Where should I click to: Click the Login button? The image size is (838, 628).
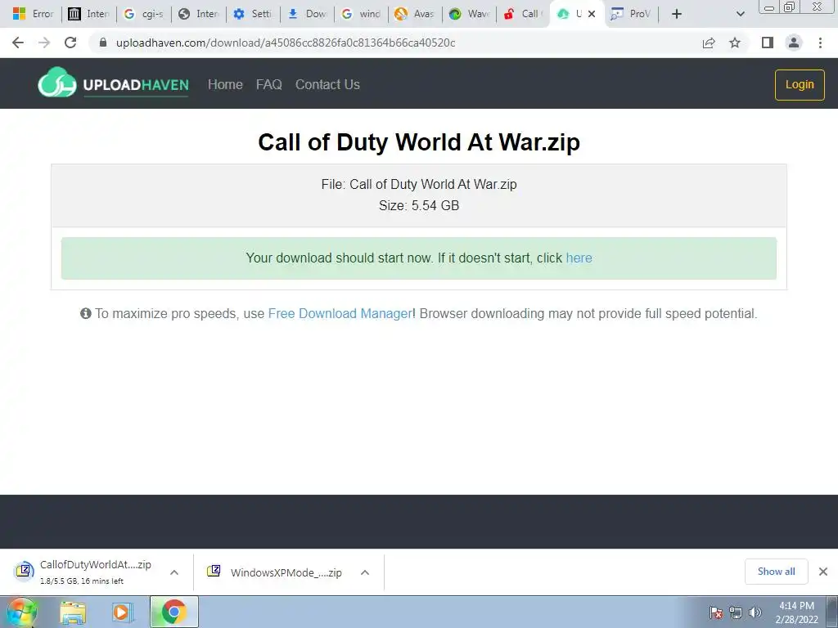click(800, 84)
